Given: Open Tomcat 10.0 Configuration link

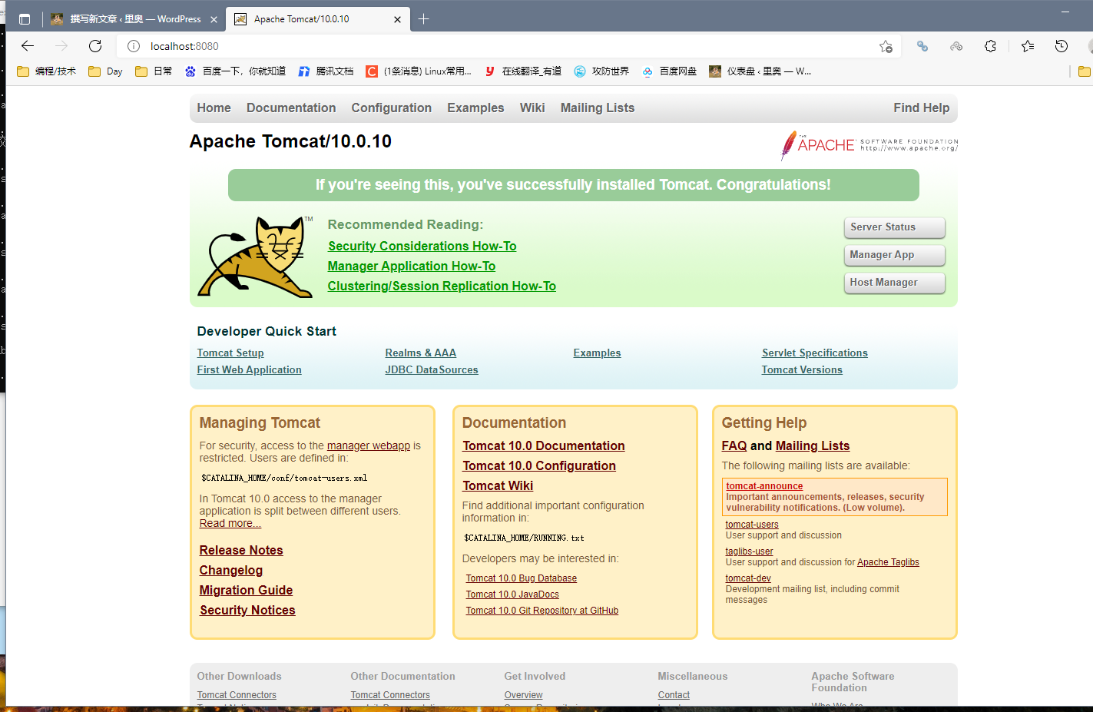Looking at the screenshot, I should pos(539,465).
